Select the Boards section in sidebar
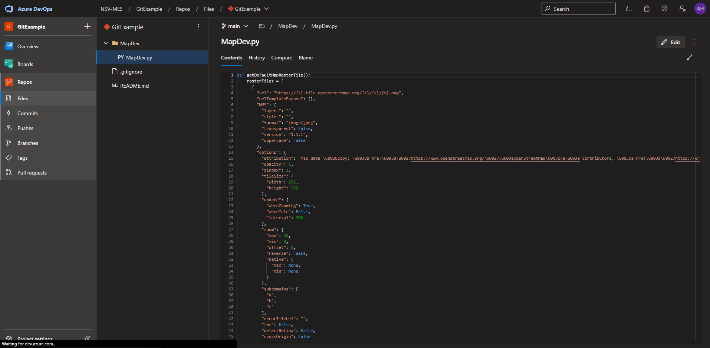710x348 pixels. tap(25, 64)
